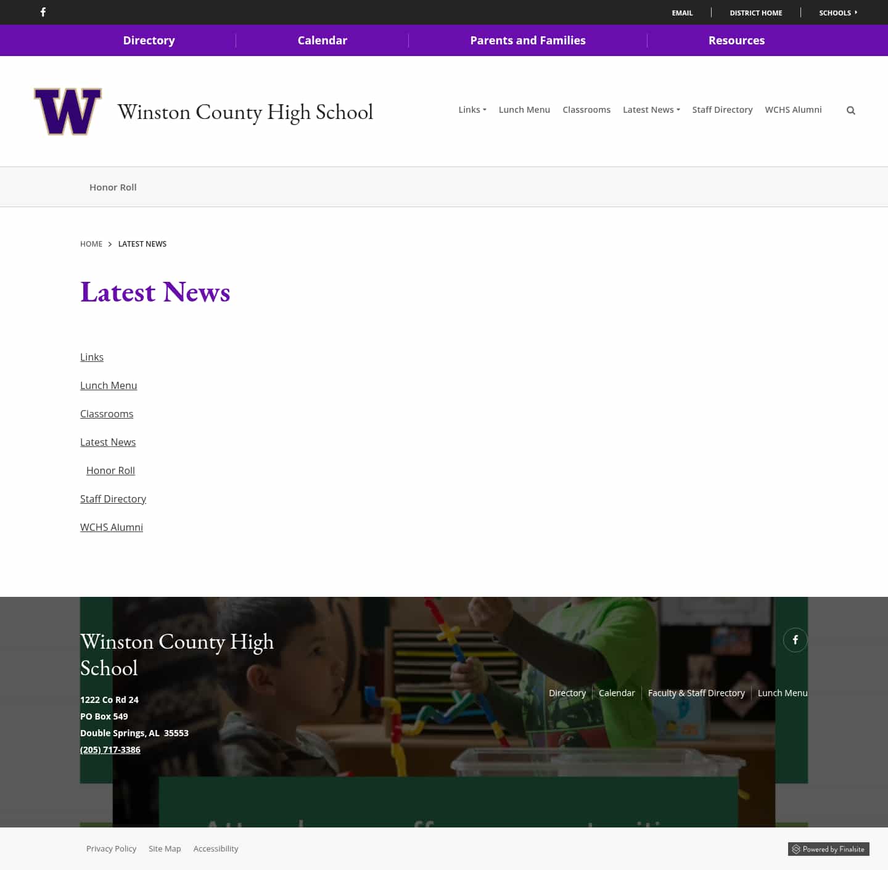
Task: Open the Parents and Families menu
Action: pyautogui.click(x=527, y=40)
